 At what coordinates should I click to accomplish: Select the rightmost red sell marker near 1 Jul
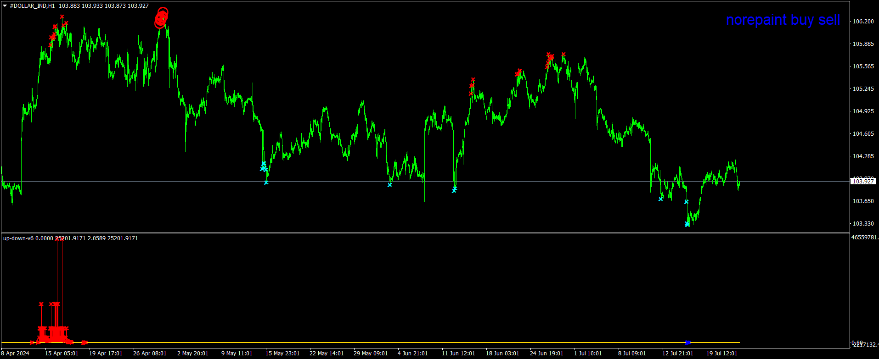tap(563, 54)
